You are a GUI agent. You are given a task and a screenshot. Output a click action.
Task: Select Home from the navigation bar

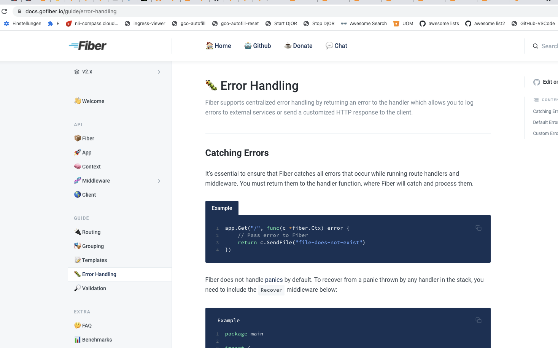[x=218, y=46]
